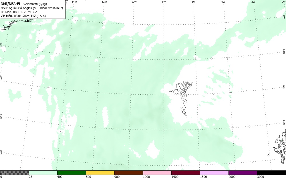Click the legend value "25"
Screen dimensions: 286x179
click(31, 177)
